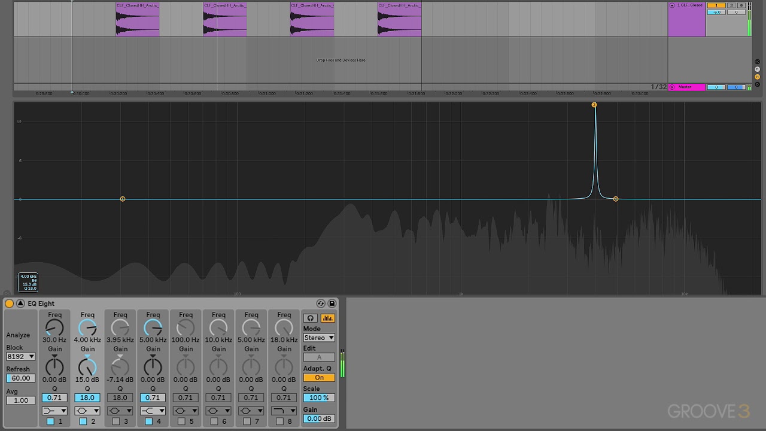Click the output Gain 0.00 dB field

319,418
